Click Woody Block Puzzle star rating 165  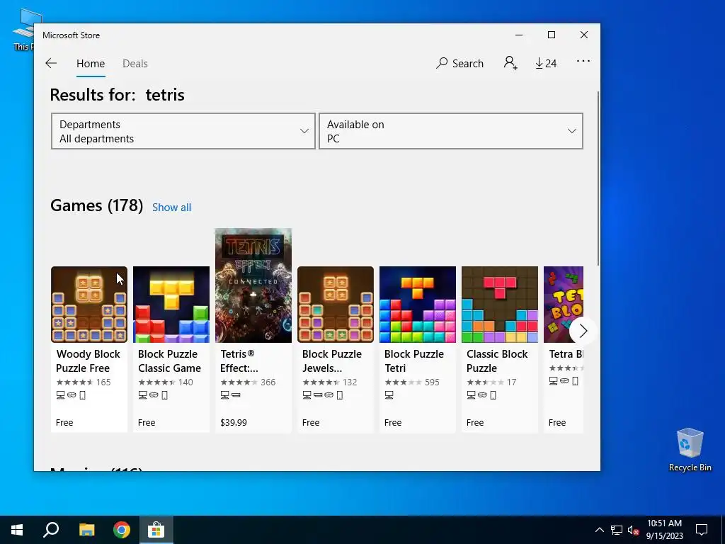coord(84,382)
